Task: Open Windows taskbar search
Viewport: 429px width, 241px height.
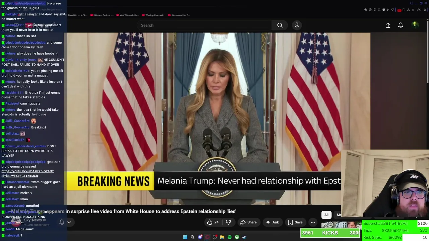Action: [x=192, y=237]
